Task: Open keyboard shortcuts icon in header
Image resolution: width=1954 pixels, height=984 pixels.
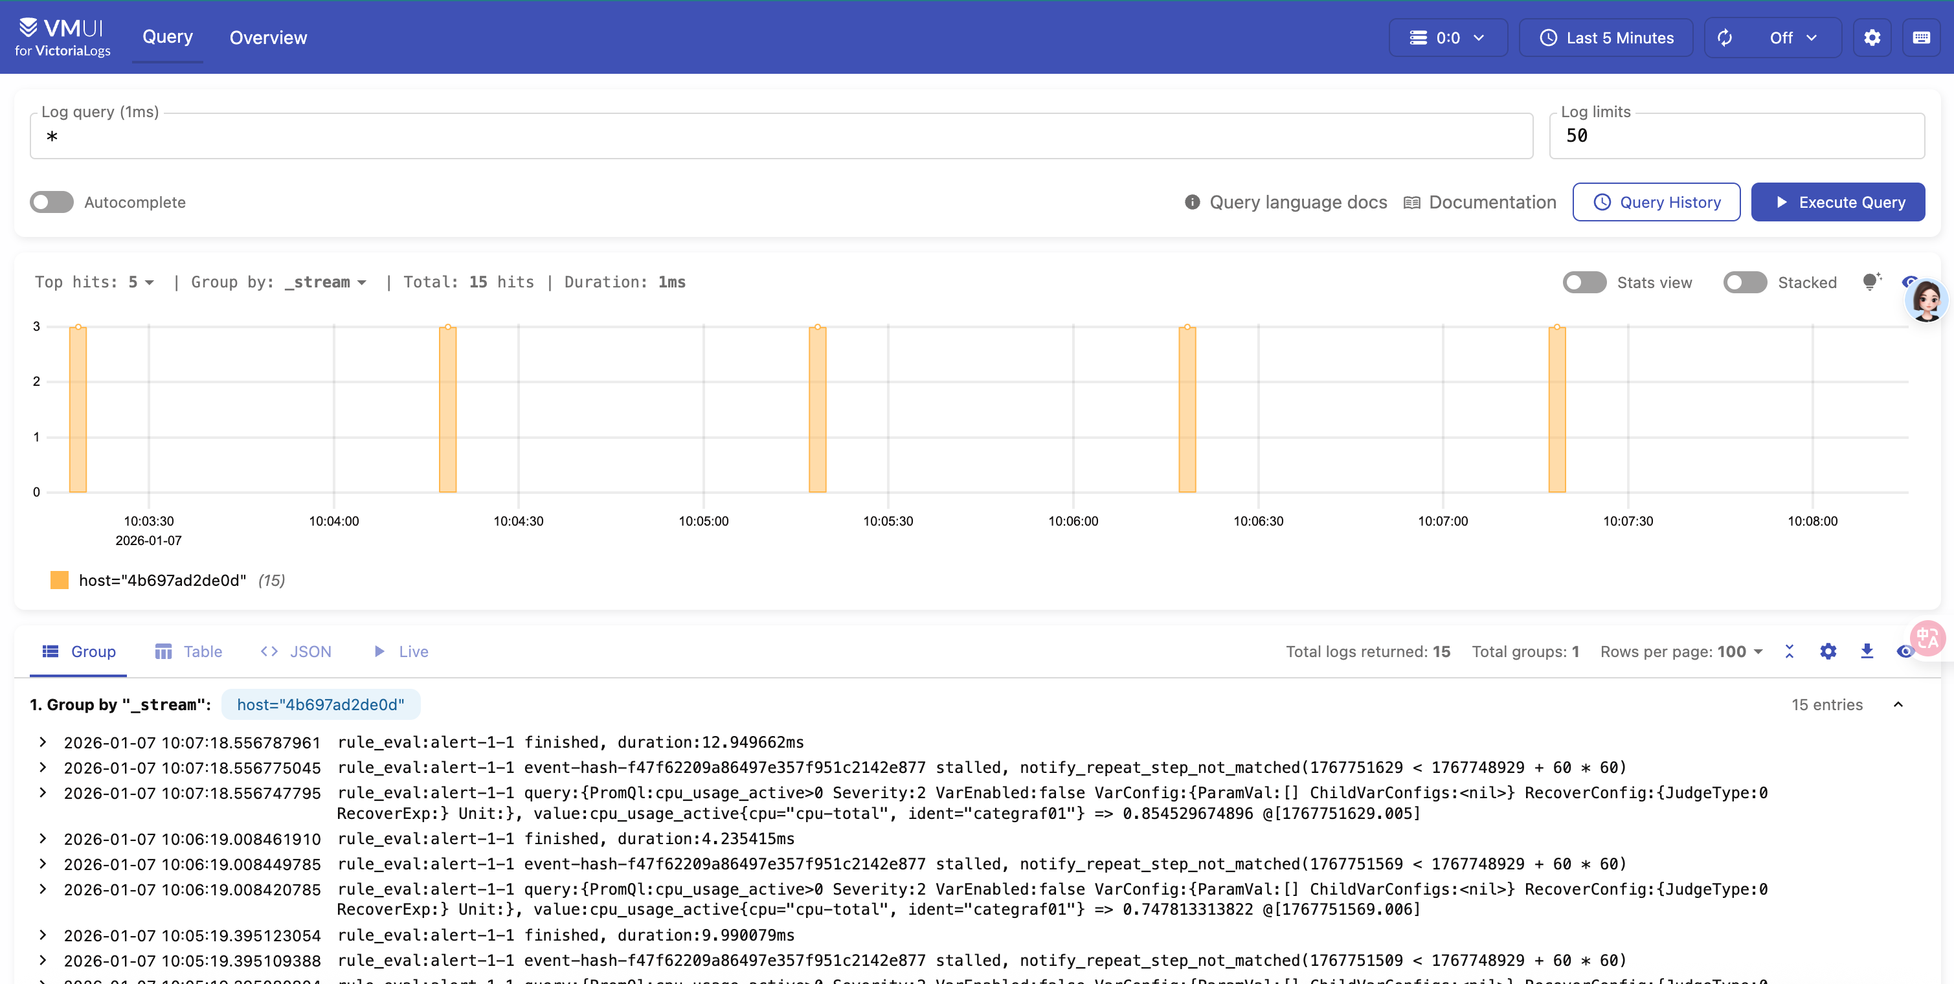Action: coord(1920,38)
